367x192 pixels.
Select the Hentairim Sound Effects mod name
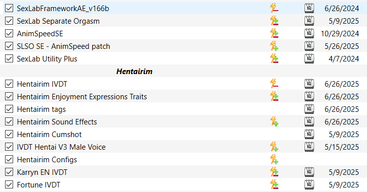click(57, 122)
